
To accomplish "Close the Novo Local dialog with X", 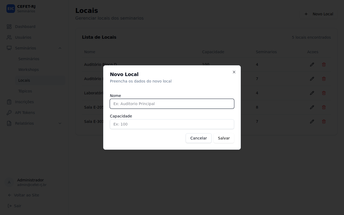I will 234,72.
